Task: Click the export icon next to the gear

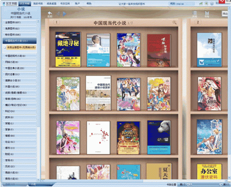Action: point(206,4)
